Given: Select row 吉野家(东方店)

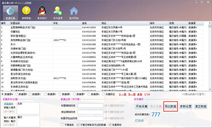Looking at the screenshot, I should 102,78.
